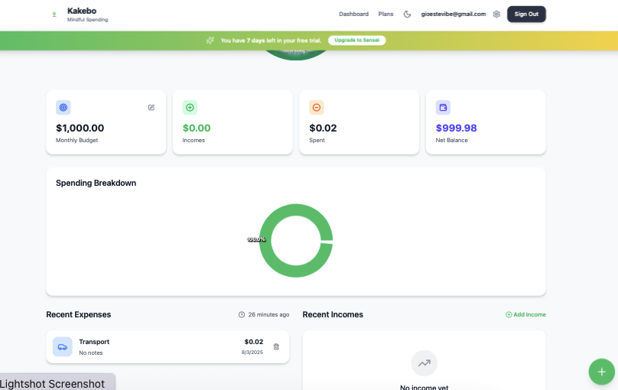The width and height of the screenshot is (618, 390).
Task: Go to the Plans page
Action: pyautogui.click(x=385, y=14)
